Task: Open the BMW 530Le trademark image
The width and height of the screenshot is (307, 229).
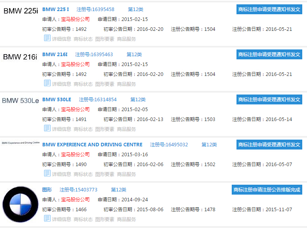Action: point(20,100)
